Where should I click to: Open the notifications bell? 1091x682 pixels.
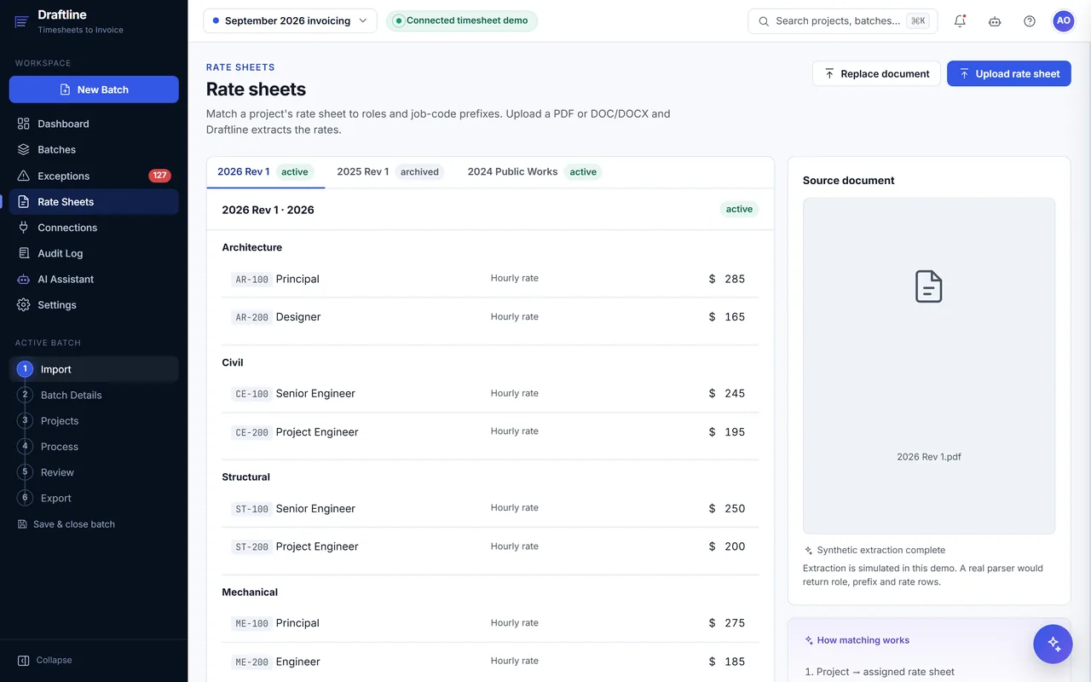[960, 21]
